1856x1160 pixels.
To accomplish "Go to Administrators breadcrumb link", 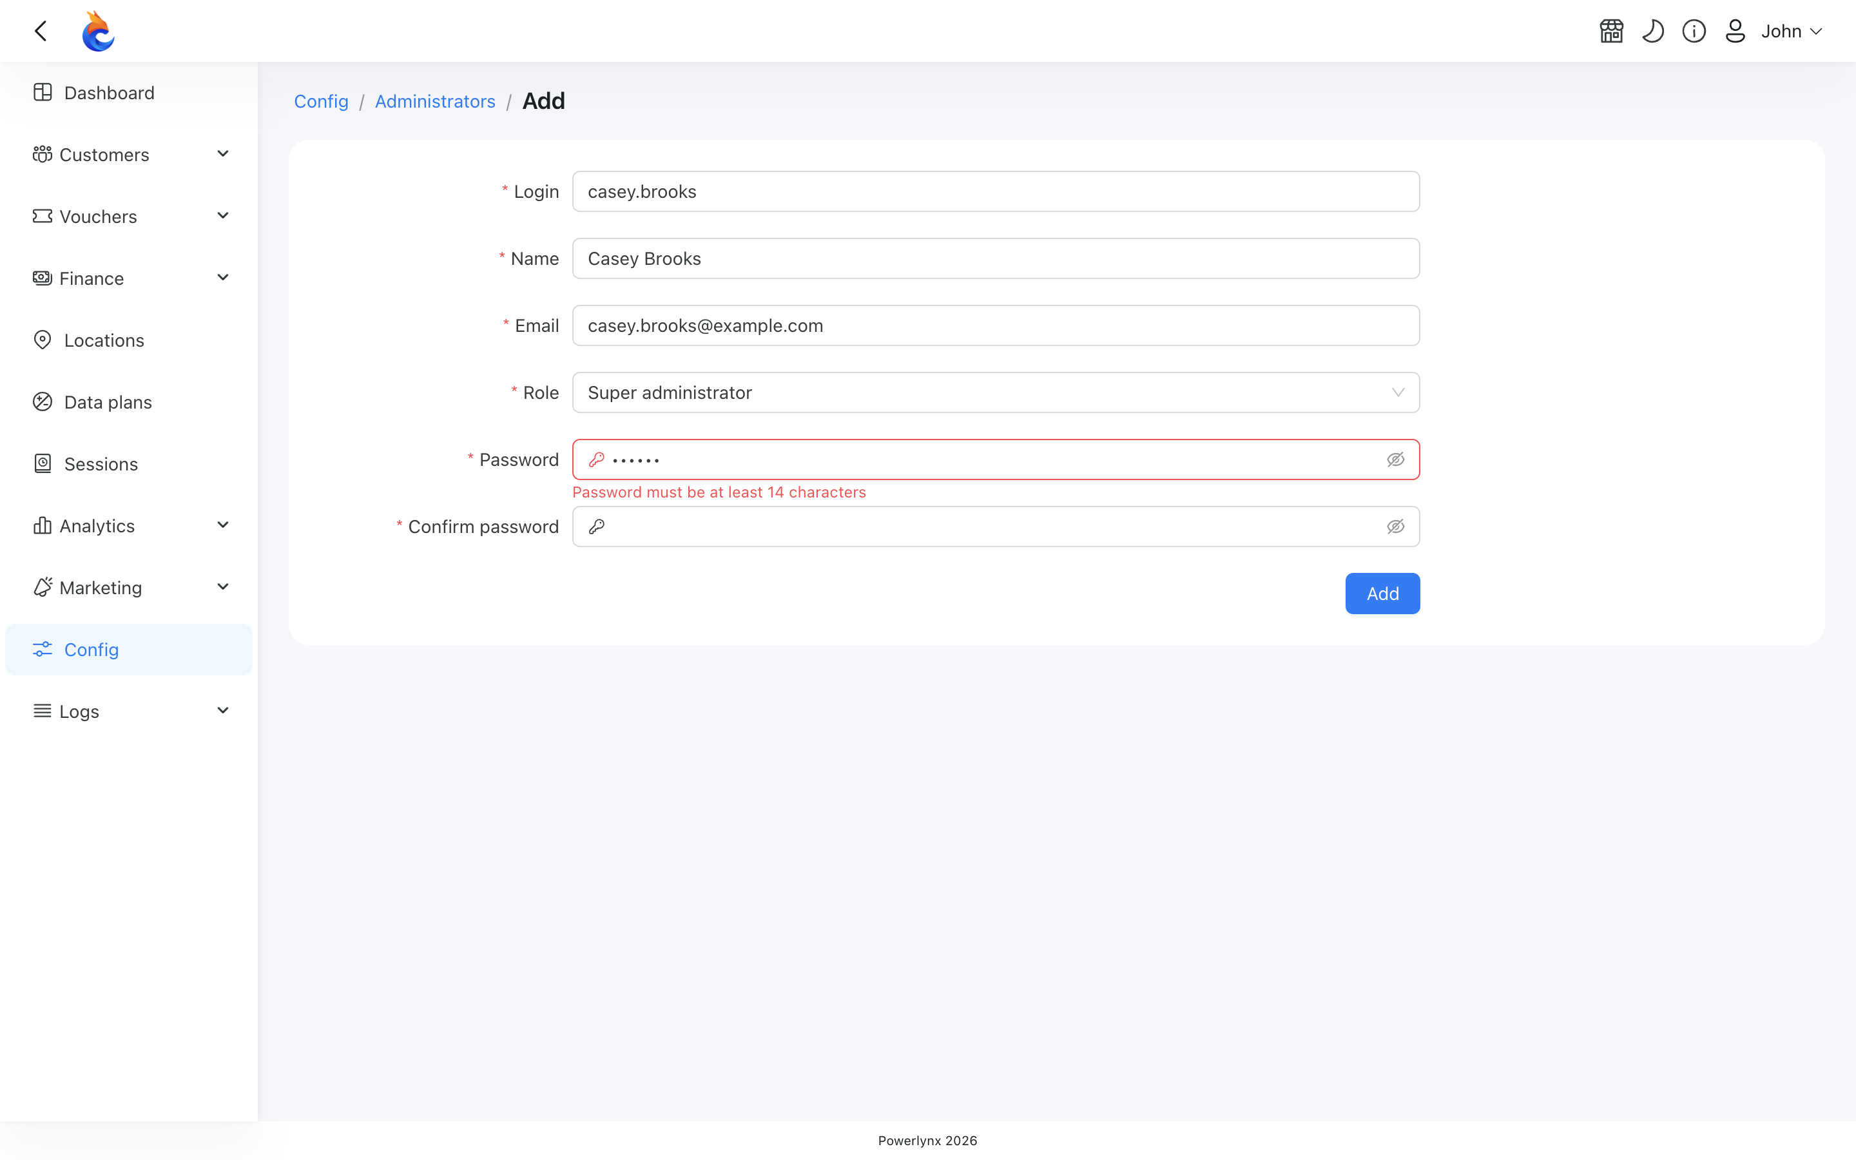I will click(x=435, y=101).
